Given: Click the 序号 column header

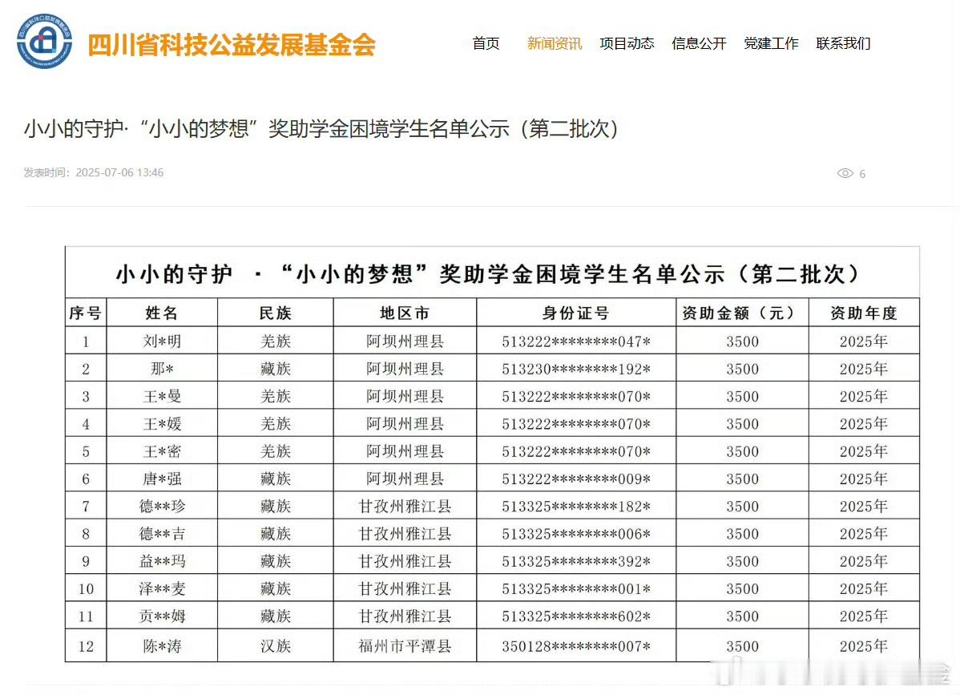Looking at the screenshot, I should pos(85,313).
